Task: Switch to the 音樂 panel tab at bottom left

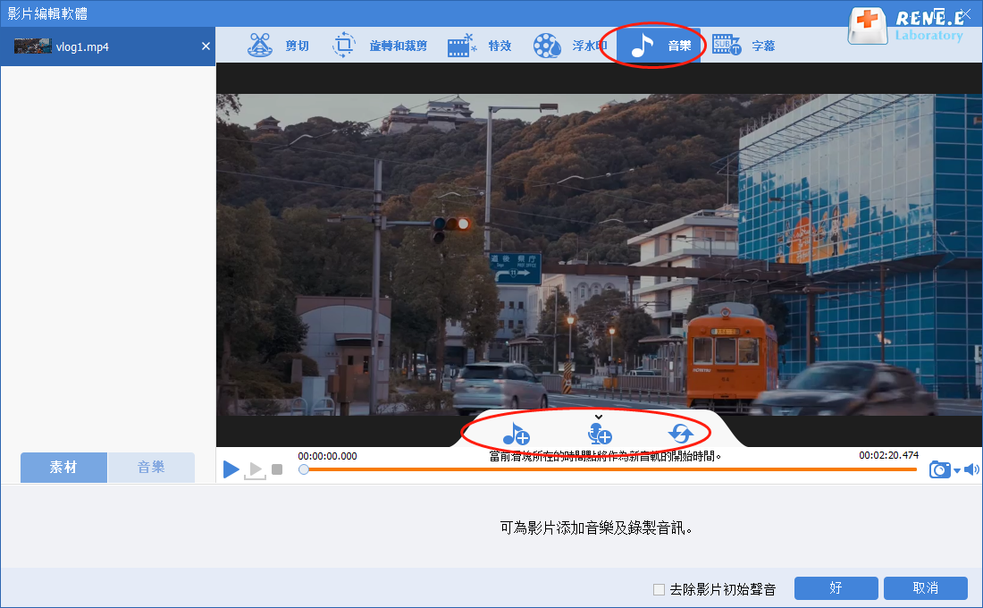Action: click(x=151, y=468)
